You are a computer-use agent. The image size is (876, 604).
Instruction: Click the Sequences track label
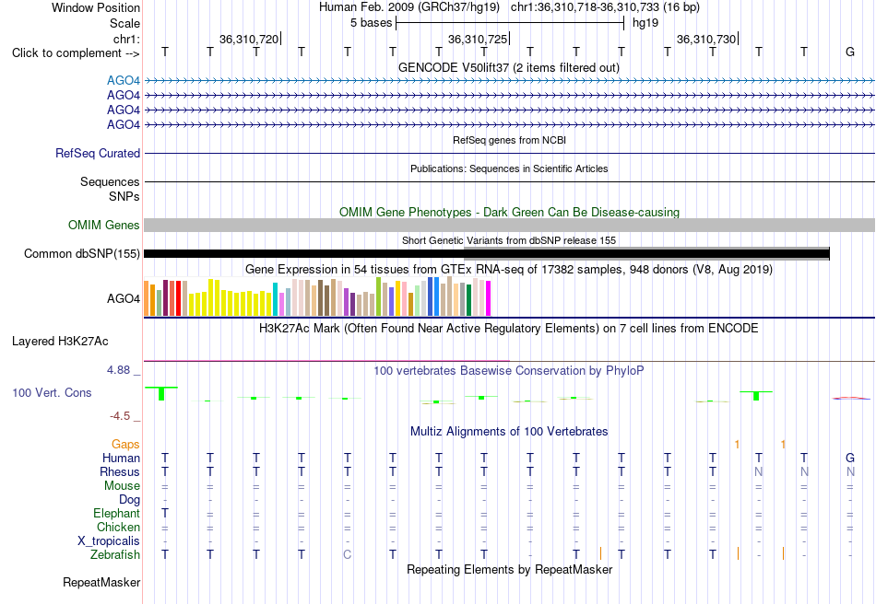pyautogui.click(x=110, y=181)
